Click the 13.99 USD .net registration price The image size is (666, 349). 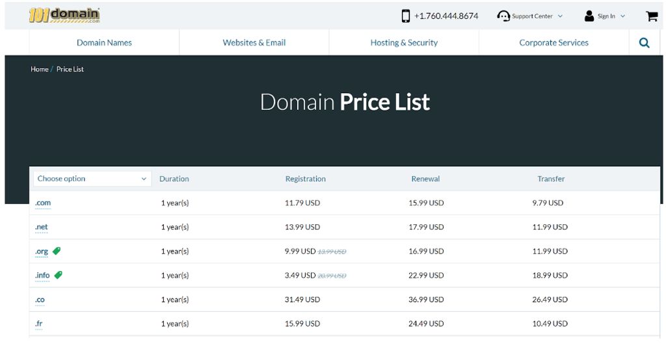pos(302,227)
